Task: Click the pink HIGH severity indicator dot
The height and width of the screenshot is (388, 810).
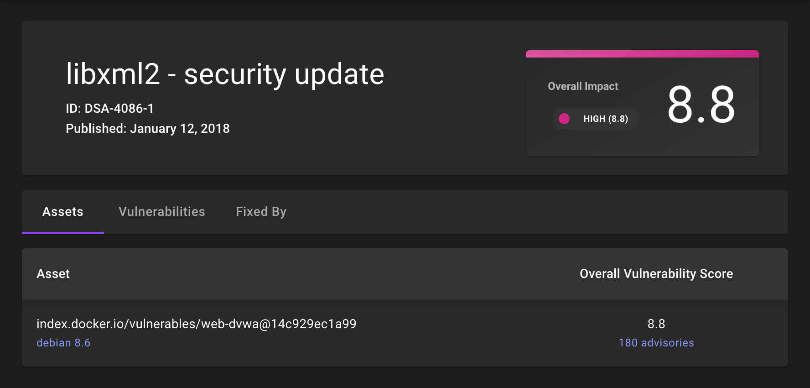Action: click(x=565, y=119)
